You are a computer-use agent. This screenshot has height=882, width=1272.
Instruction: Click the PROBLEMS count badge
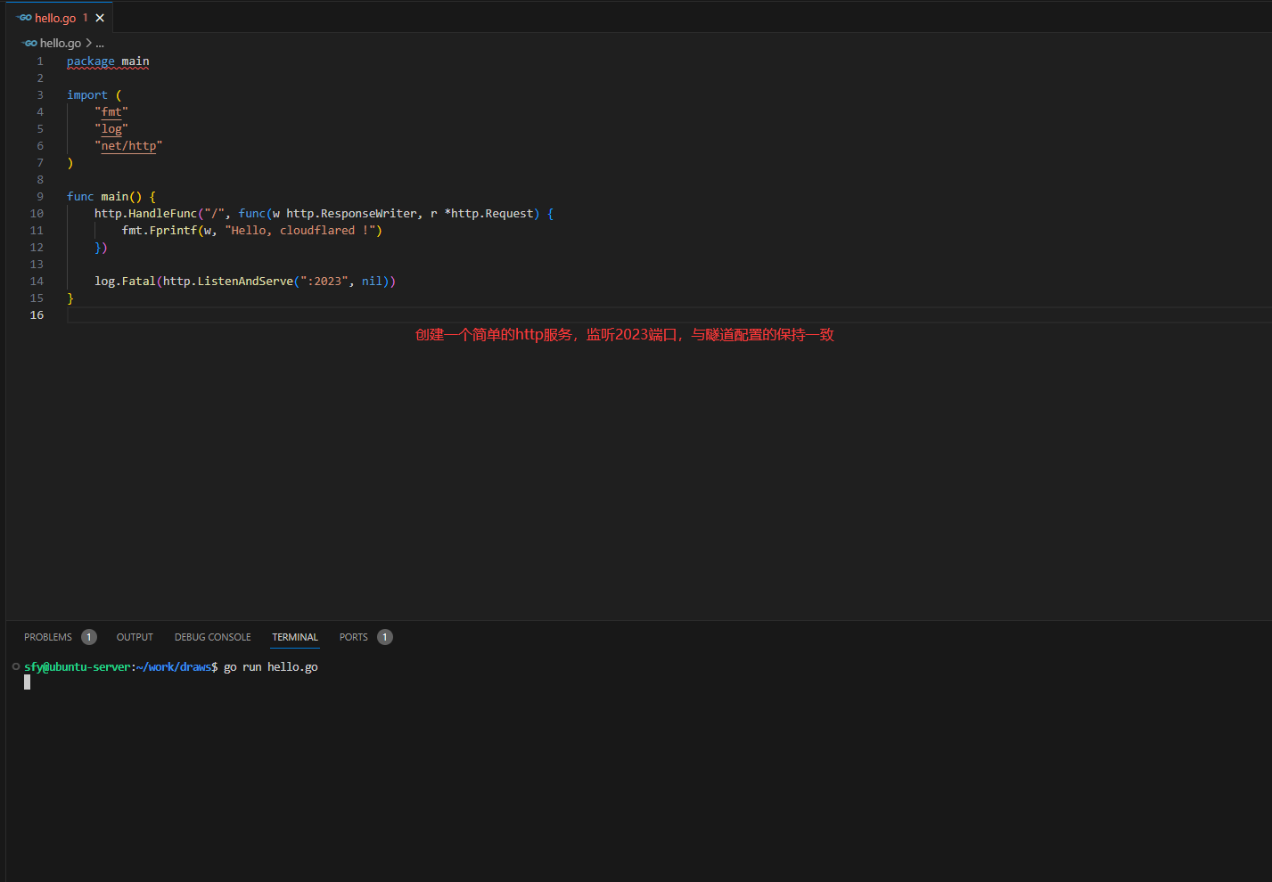[89, 637]
